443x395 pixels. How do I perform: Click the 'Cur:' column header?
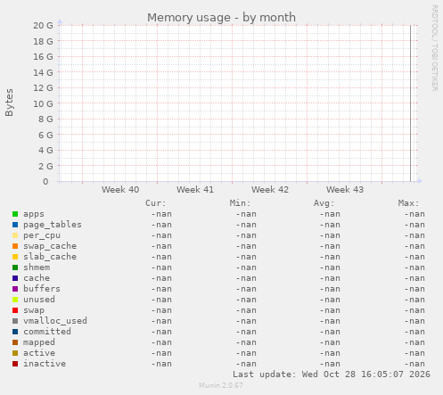pos(156,203)
